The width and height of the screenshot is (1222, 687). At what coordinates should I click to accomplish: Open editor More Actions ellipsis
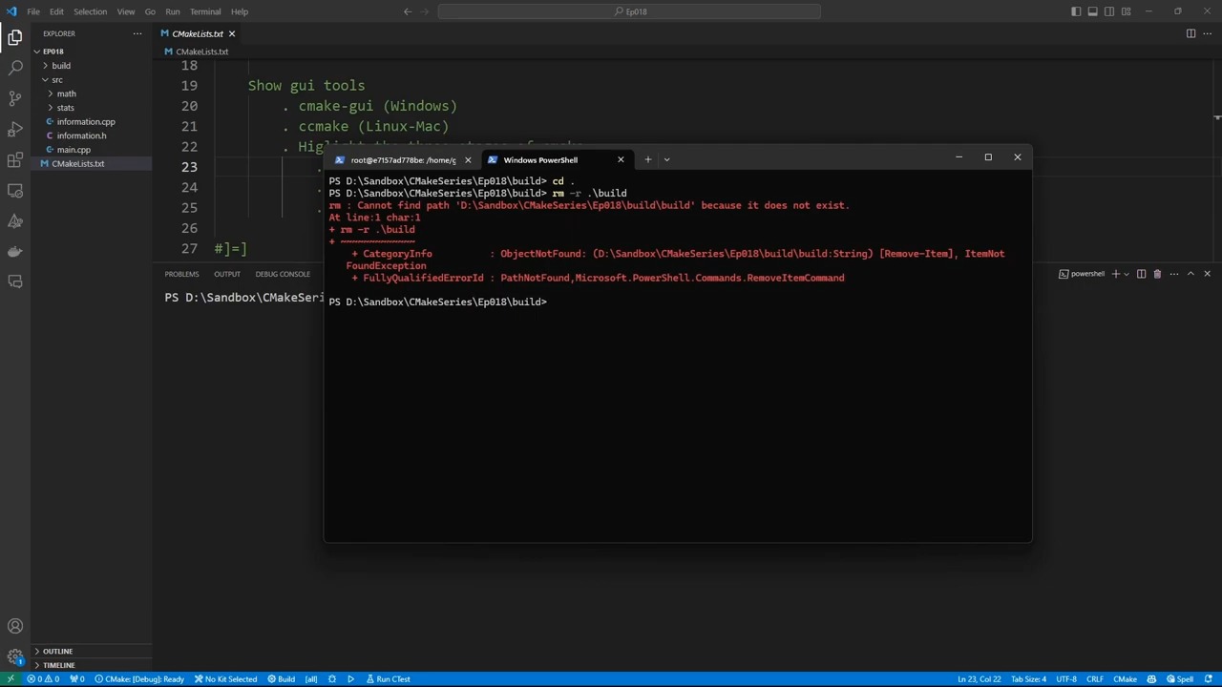(1207, 33)
